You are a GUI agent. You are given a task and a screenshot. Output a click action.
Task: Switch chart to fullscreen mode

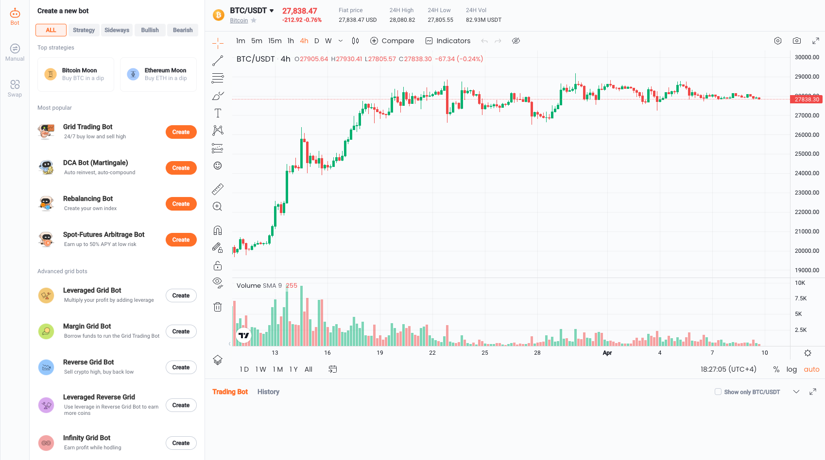click(816, 41)
